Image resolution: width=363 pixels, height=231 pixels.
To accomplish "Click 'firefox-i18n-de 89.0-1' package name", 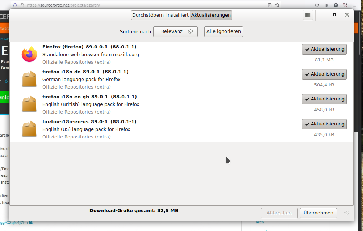I will pos(71,72).
